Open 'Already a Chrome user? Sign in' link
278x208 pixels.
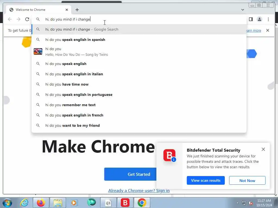pyautogui.click(x=139, y=190)
